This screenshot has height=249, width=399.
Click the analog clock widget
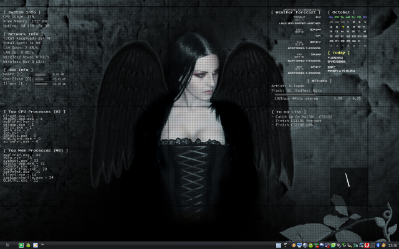[x=349, y=187]
